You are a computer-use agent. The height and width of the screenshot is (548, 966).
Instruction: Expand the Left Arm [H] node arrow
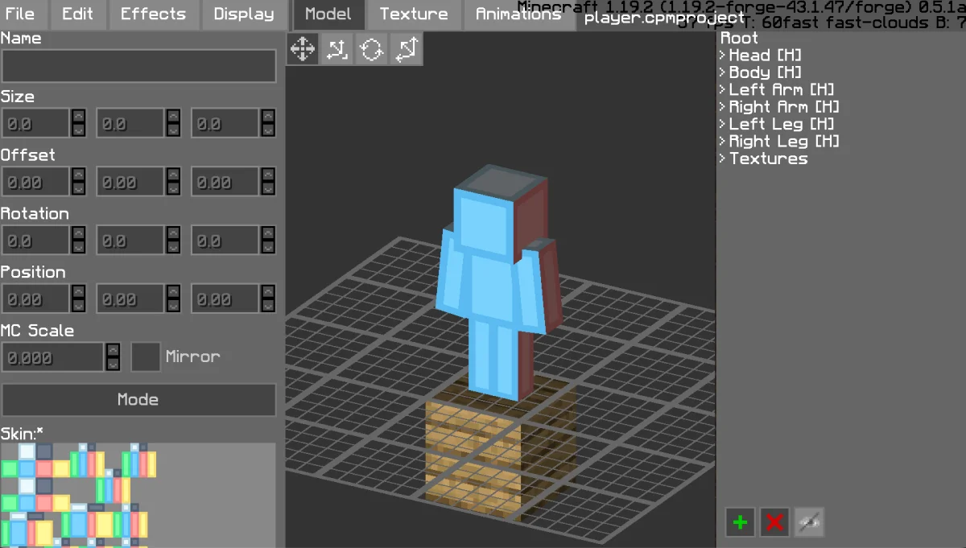[723, 89]
